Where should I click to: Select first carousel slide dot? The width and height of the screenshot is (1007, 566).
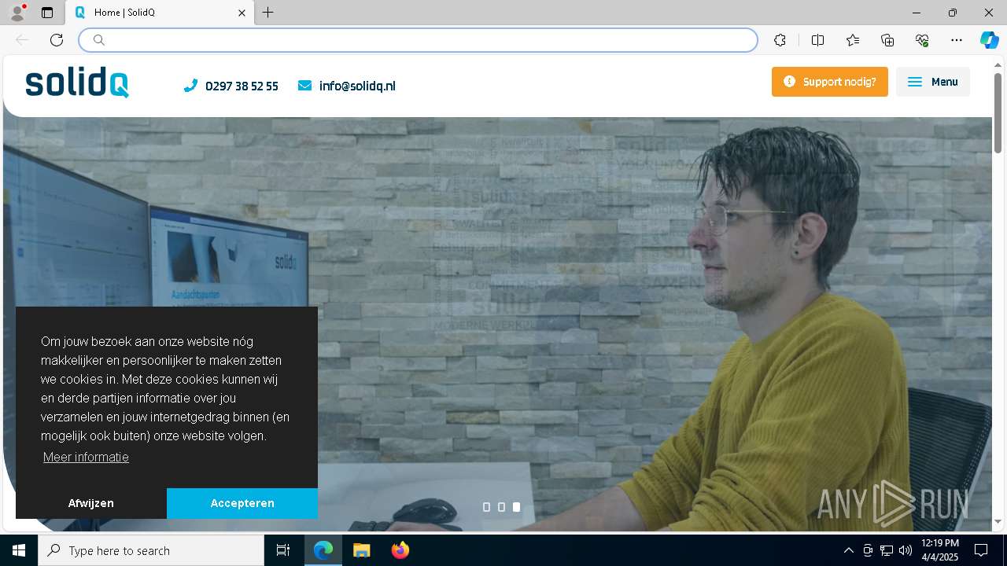(486, 507)
